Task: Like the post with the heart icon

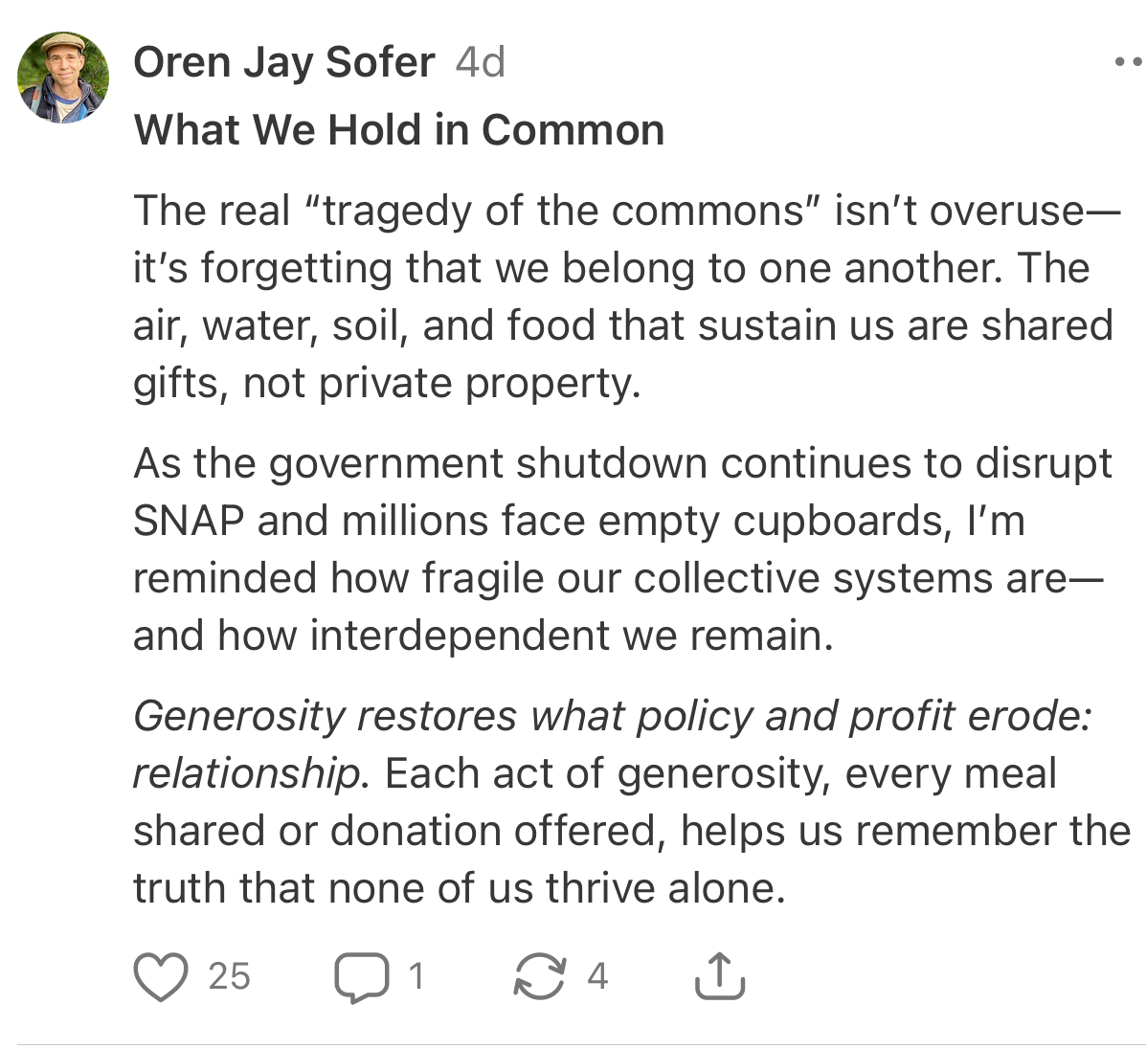Action: click(x=161, y=975)
